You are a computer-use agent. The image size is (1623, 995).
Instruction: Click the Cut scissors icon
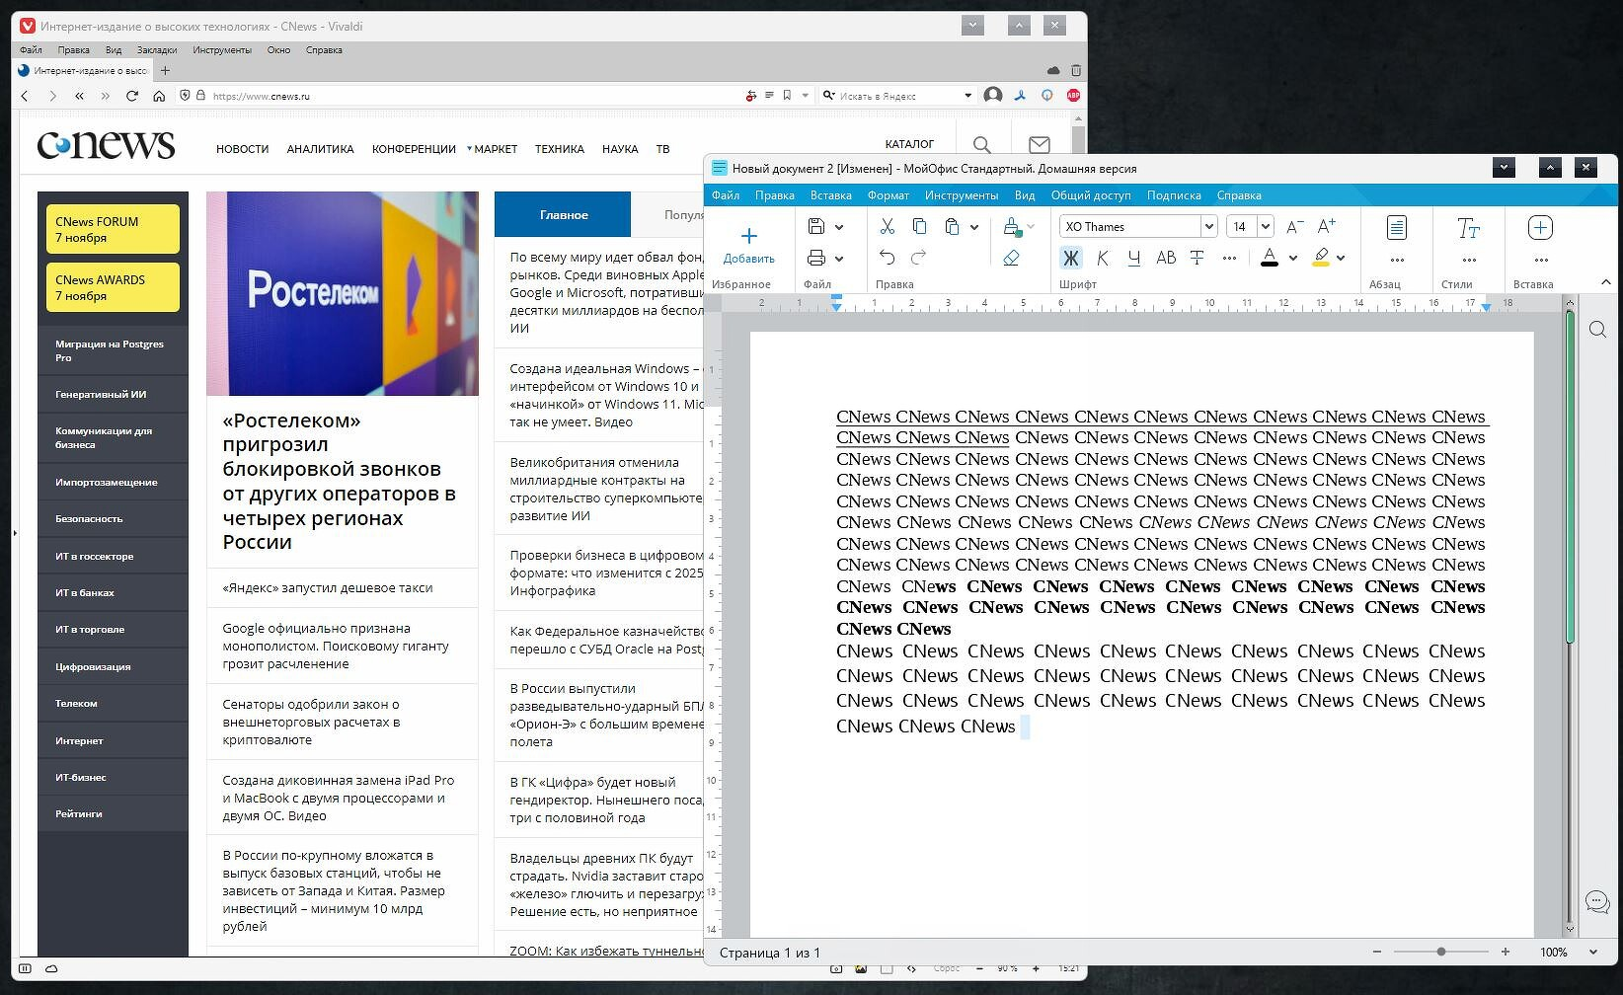pyautogui.click(x=887, y=226)
